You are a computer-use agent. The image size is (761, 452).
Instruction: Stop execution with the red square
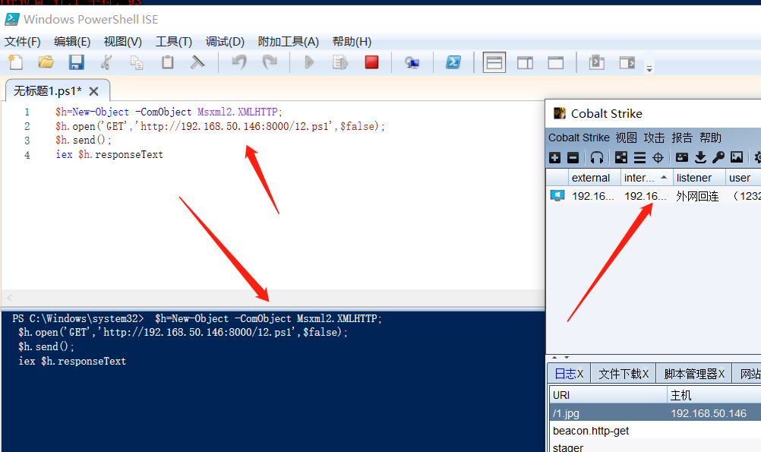(x=371, y=62)
